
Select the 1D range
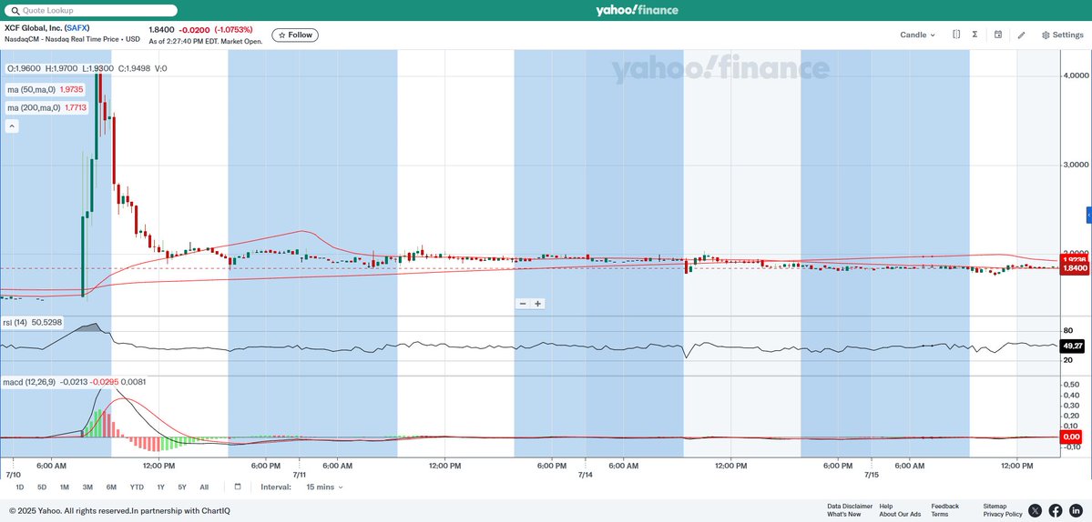click(x=19, y=487)
